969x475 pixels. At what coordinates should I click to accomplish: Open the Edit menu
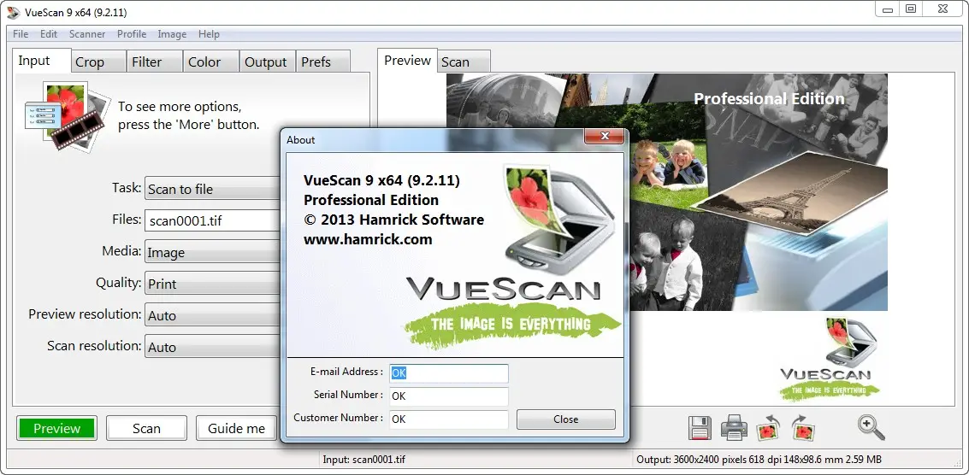49,34
